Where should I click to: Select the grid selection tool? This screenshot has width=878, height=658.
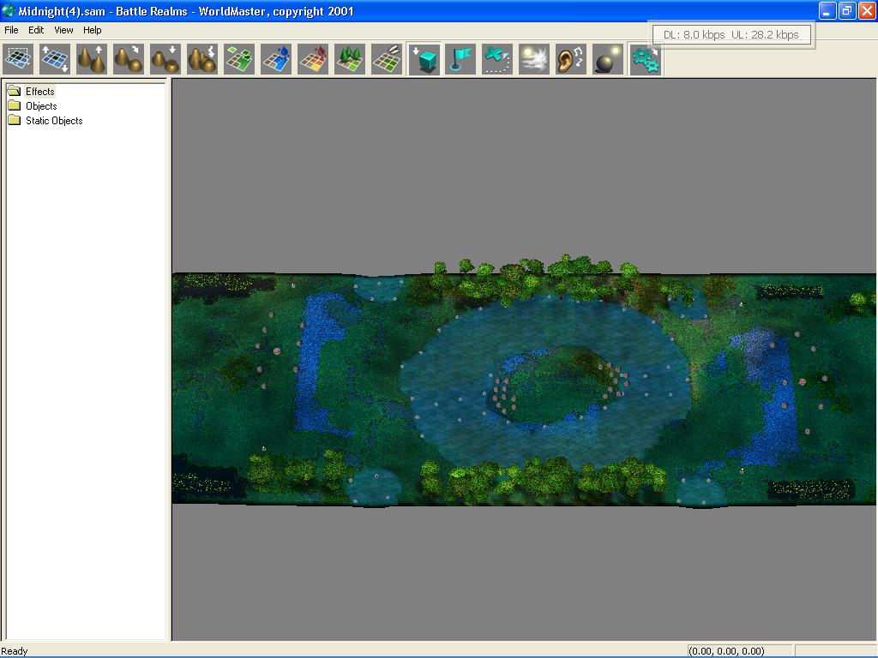(17, 59)
